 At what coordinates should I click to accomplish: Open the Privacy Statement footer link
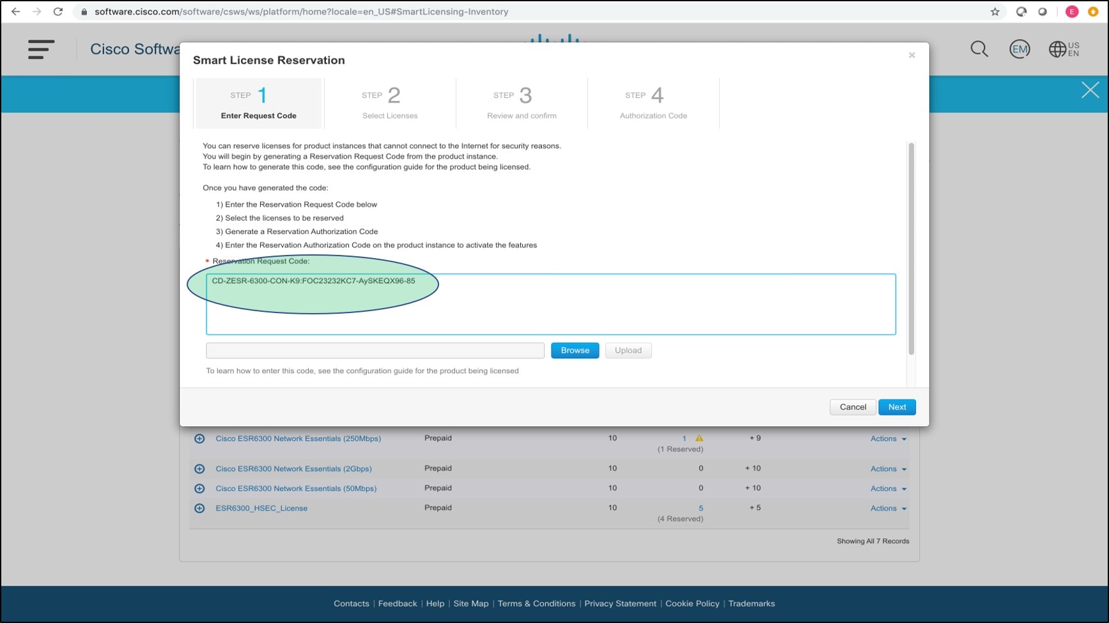pyautogui.click(x=620, y=604)
